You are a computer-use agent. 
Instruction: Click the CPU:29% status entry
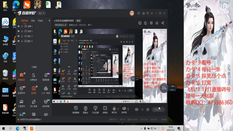click(x=144, y=119)
